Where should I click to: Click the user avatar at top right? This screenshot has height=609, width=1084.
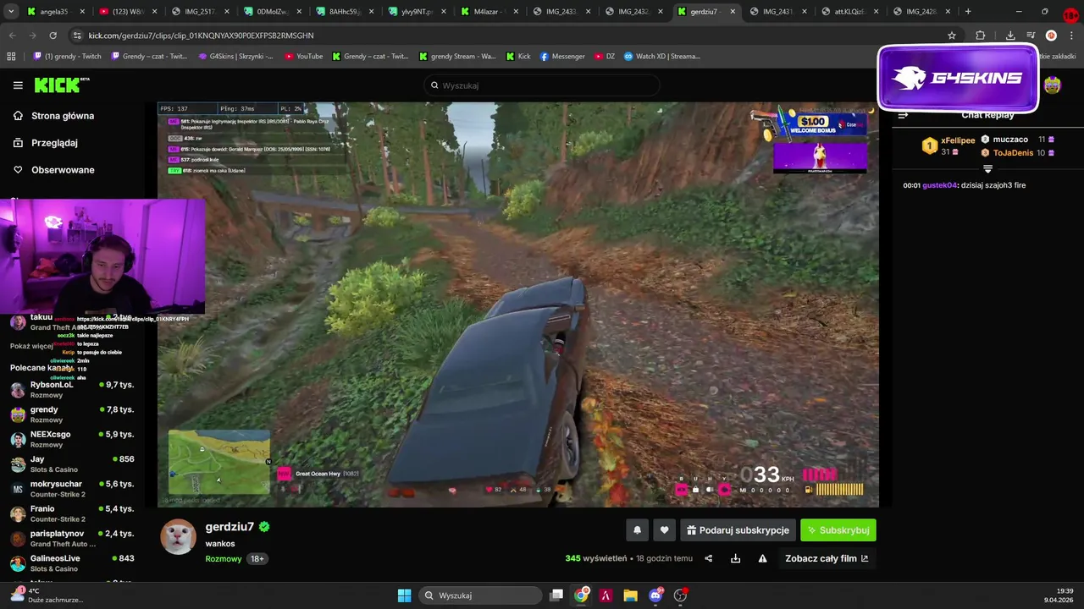coord(1052,85)
